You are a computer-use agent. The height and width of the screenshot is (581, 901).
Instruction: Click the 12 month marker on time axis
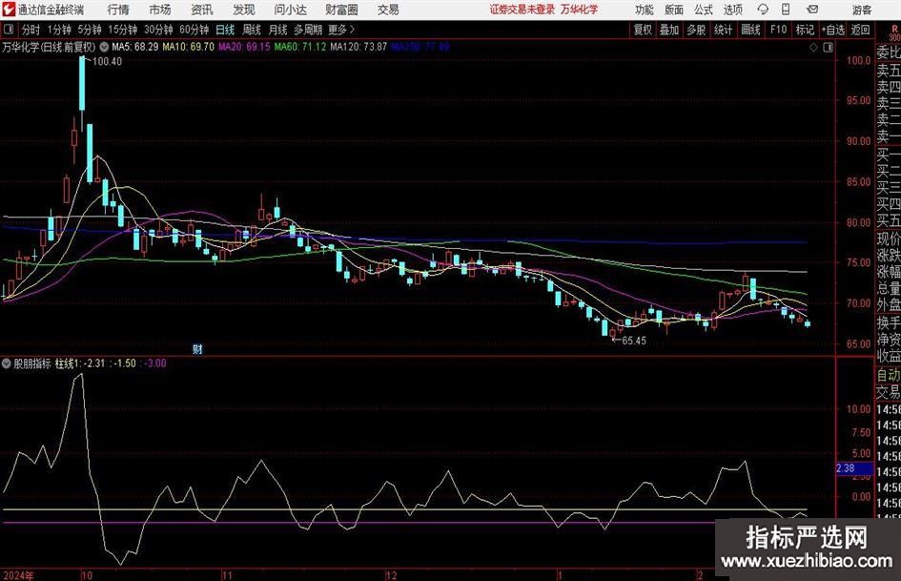coord(391,575)
